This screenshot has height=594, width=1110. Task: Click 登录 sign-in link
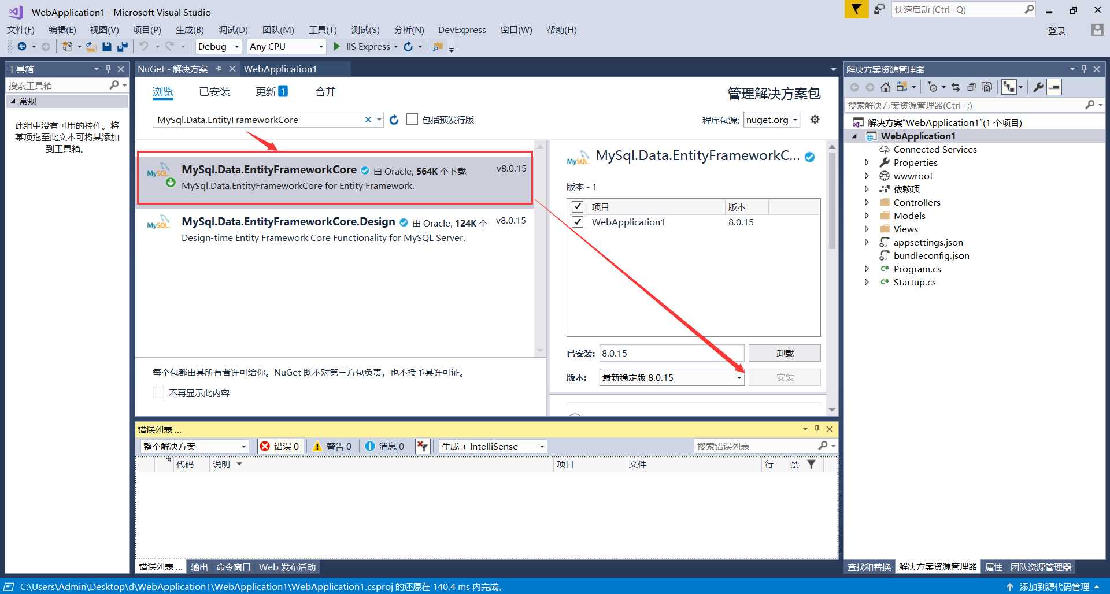pos(1057,31)
